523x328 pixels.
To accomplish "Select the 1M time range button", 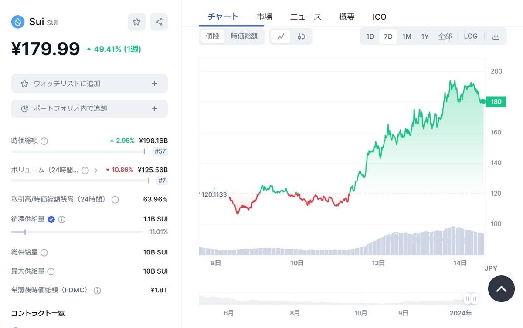I will 407,37.
